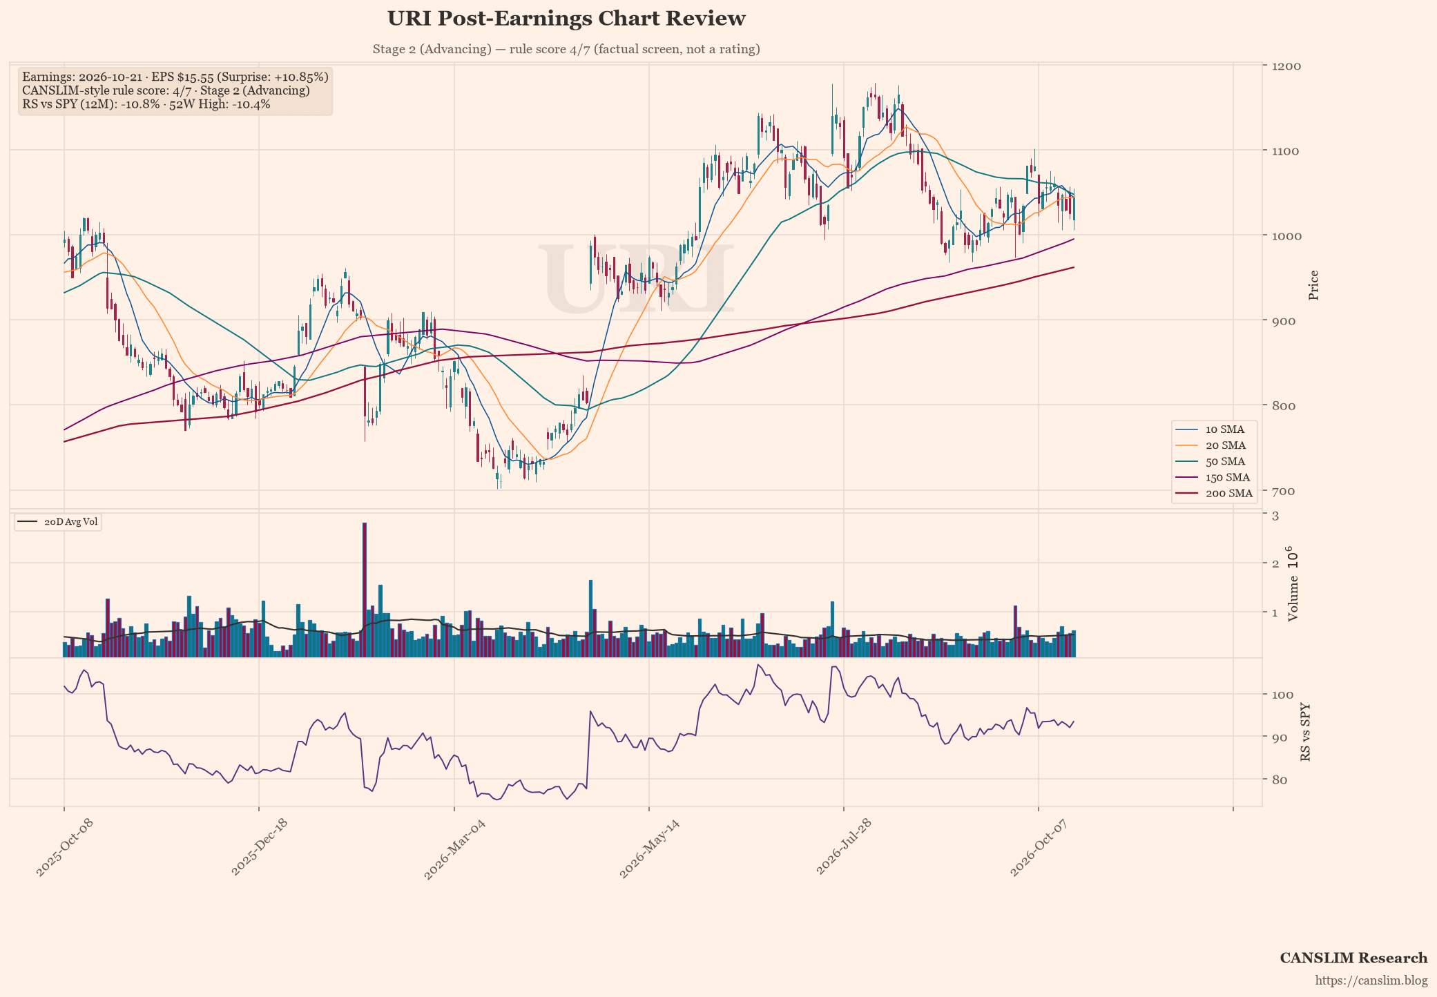Click the '20D Avg Vol' legend entry
This screenshot has width=1437, height=997.
(x=58, y=522)
